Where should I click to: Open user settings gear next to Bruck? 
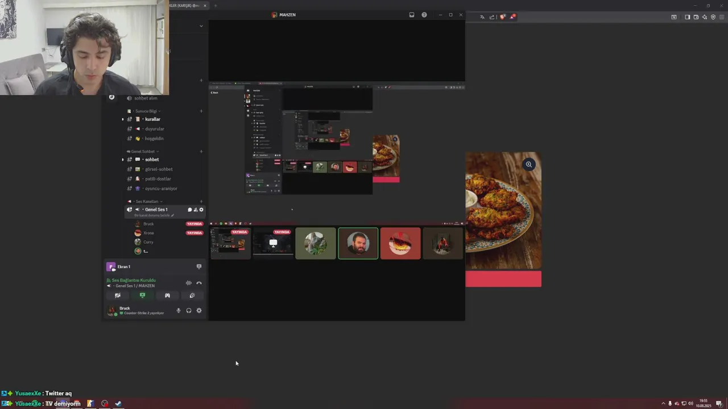point(199,311)
